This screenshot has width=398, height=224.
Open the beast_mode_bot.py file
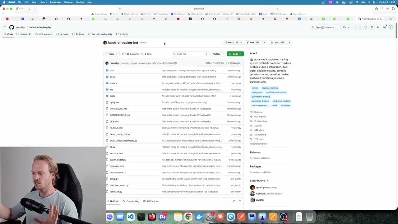point(120,134)
